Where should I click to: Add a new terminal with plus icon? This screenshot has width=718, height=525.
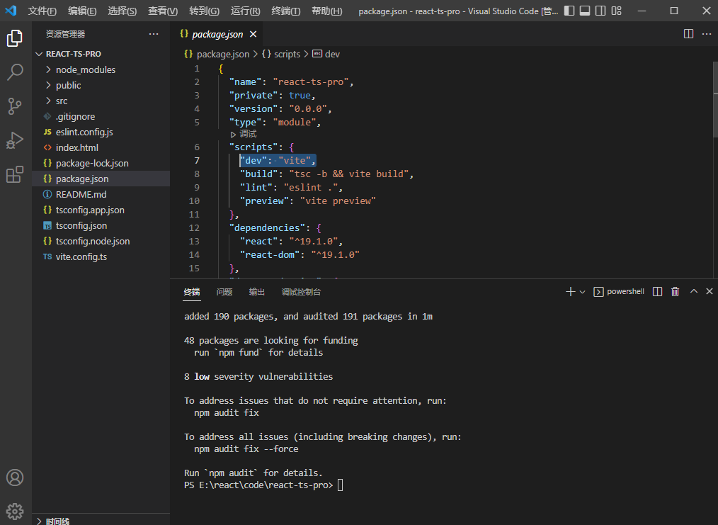pyautogui.click(x=570, y=292)
